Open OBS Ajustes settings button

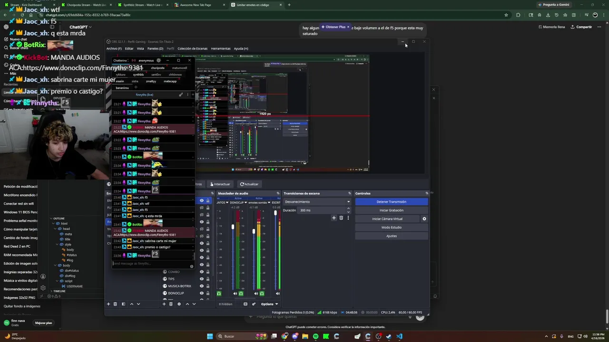(x=391, y=236)
